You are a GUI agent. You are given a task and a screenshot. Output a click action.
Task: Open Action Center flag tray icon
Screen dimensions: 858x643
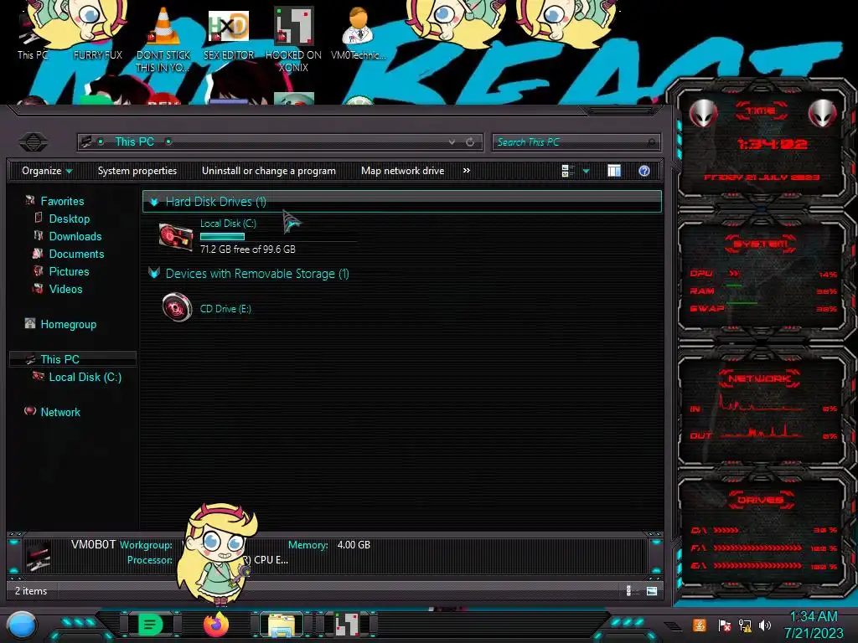click(x=723, y=625)
